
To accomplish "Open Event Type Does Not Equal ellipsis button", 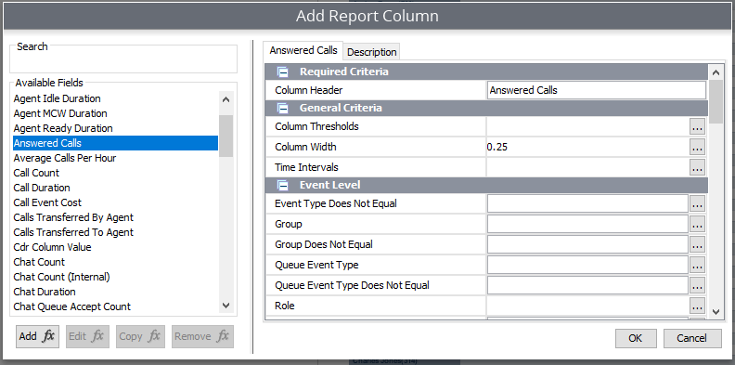I will (x=698, y=203).
